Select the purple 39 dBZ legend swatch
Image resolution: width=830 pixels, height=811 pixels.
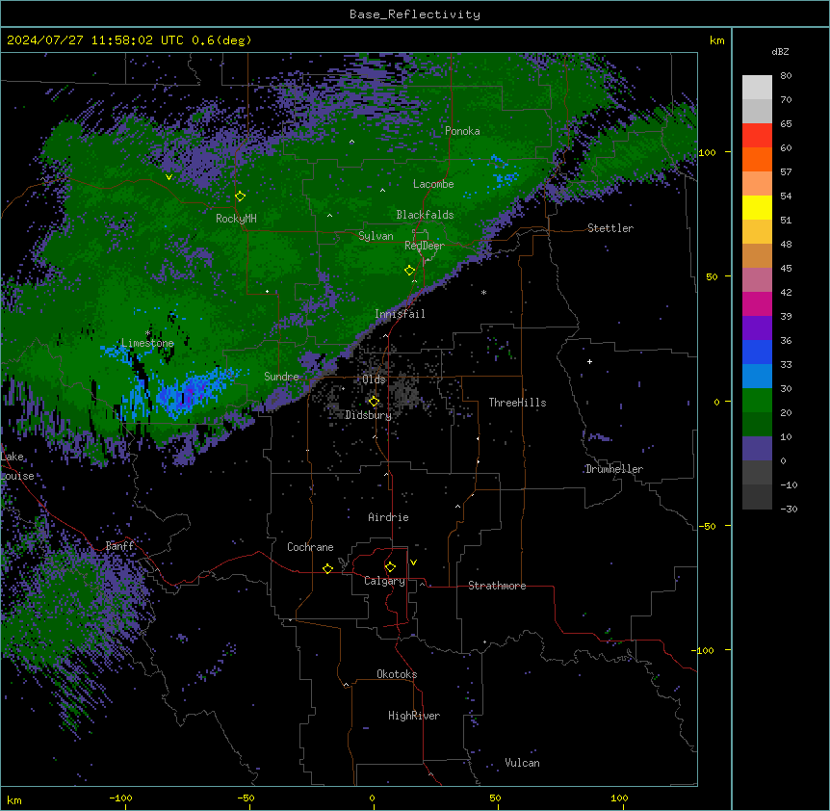[x=757, y=327]
